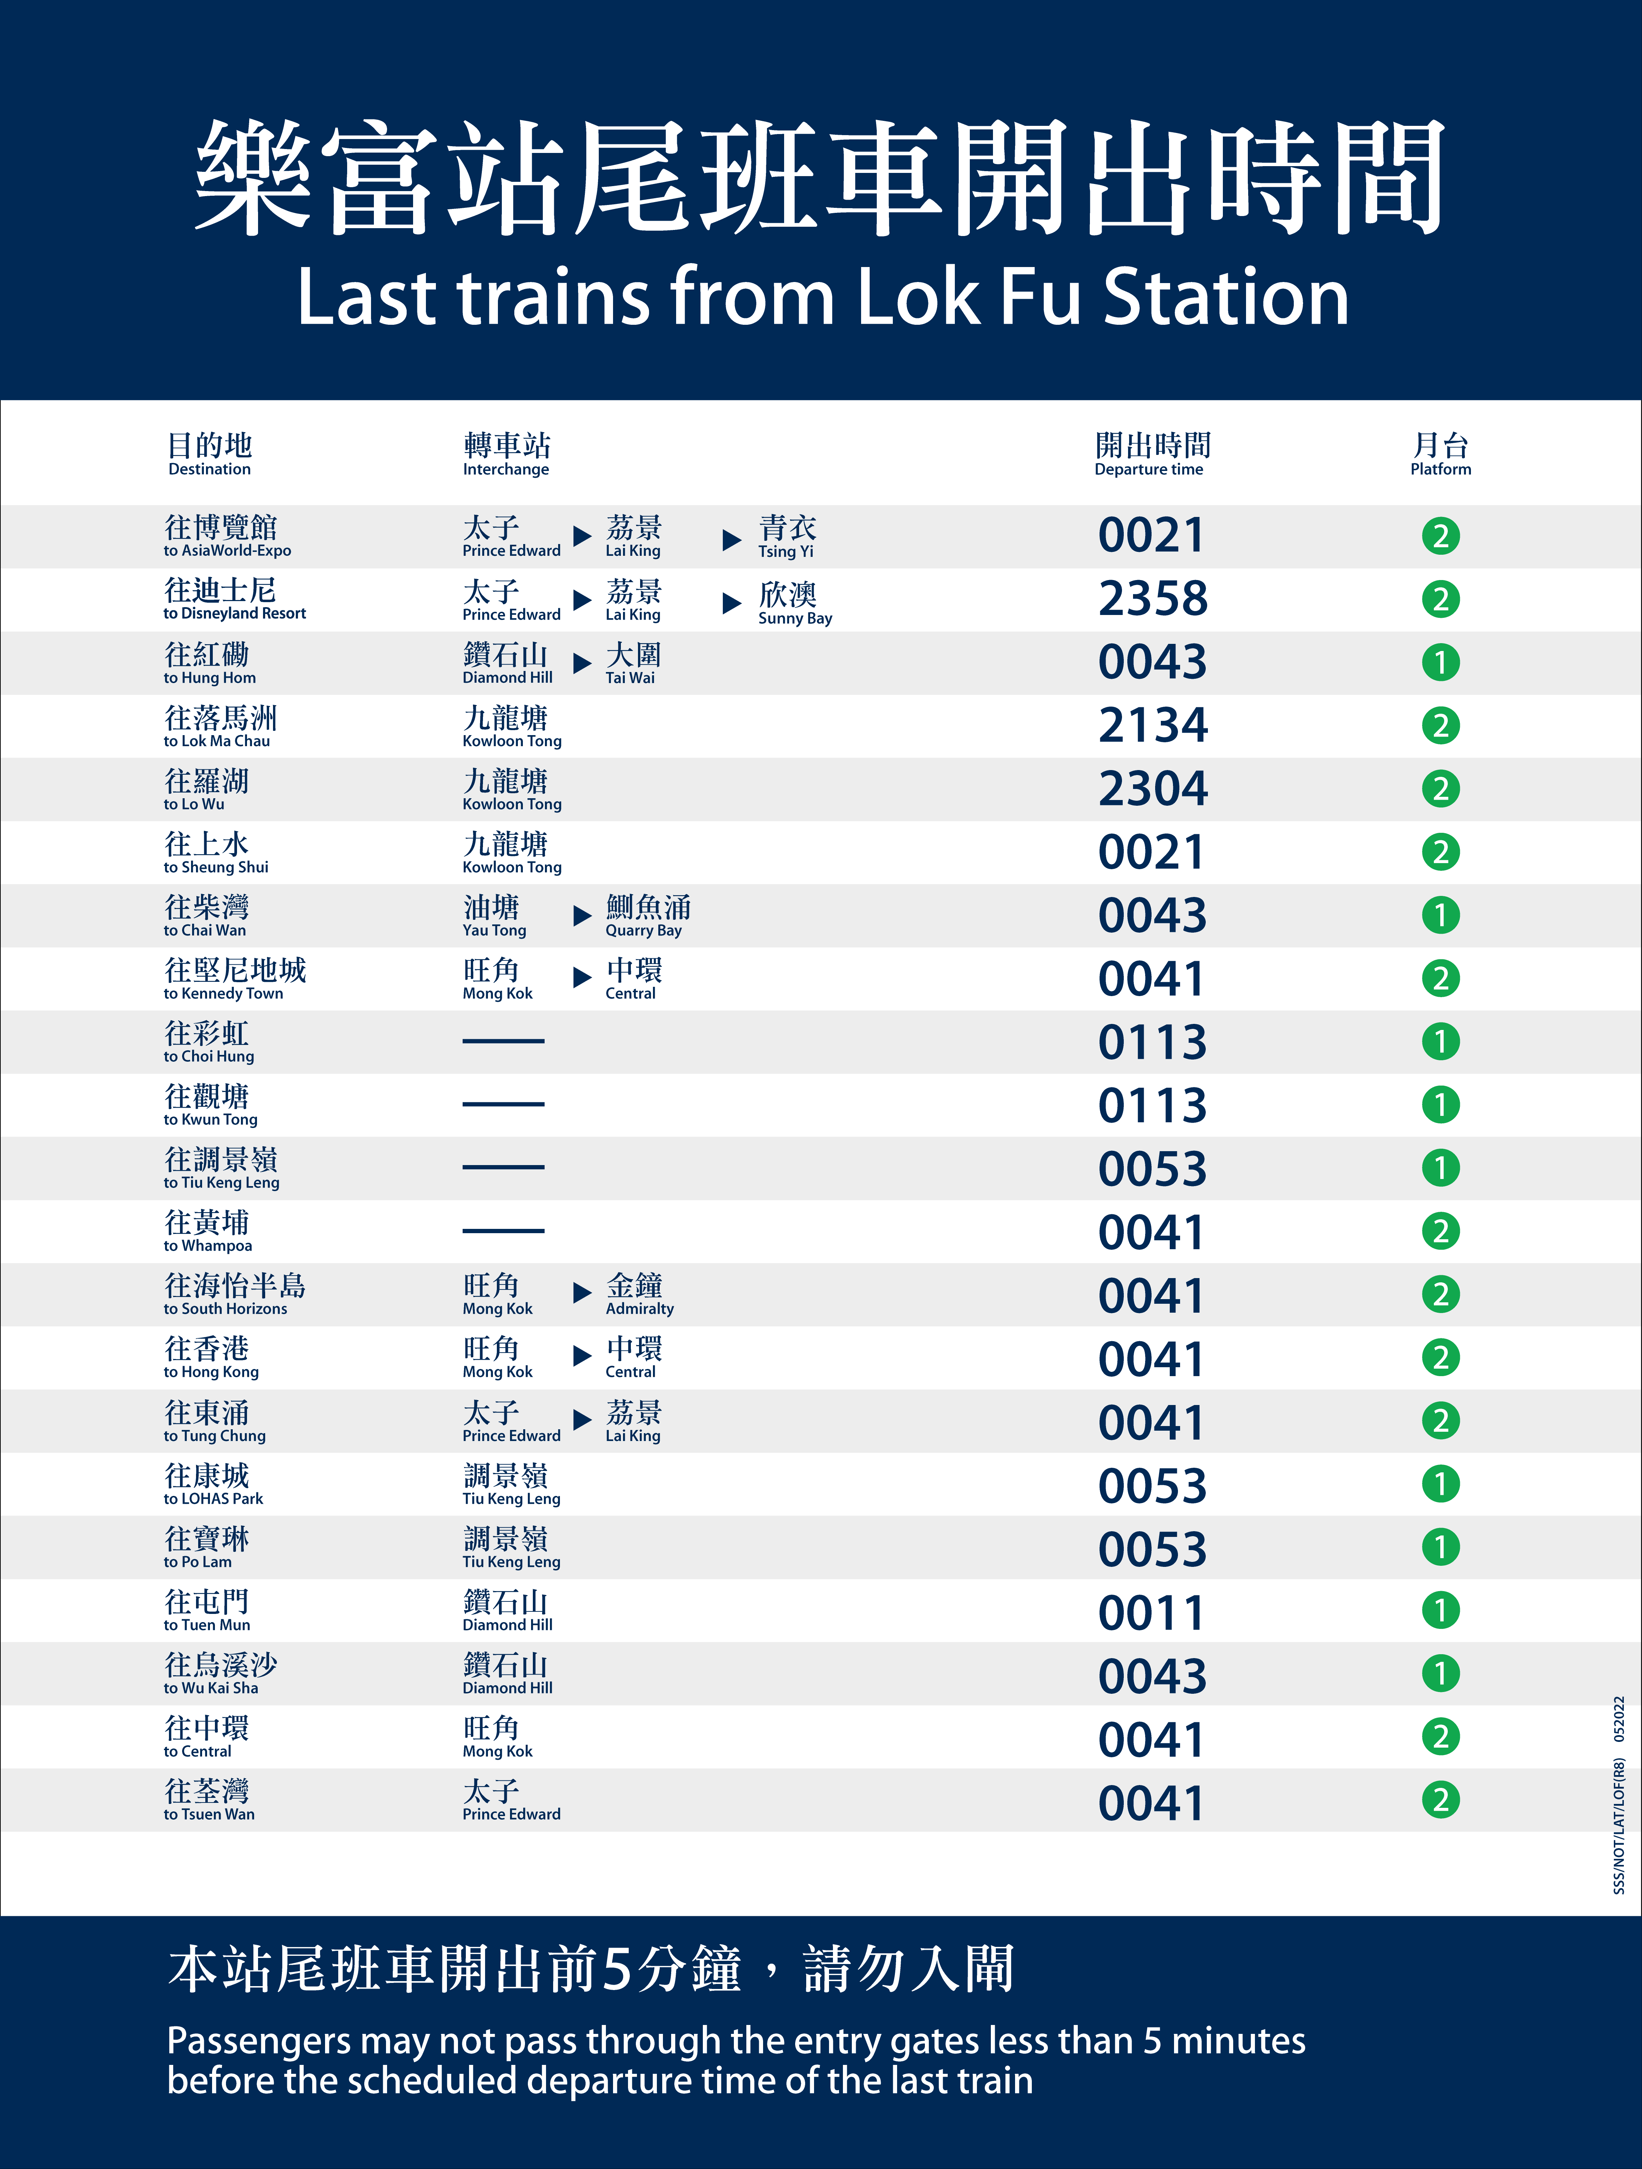Click the platform 1 badge for Hung Hom

coord(1440,663)
